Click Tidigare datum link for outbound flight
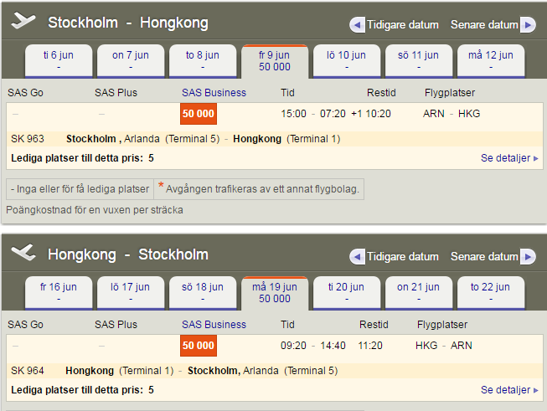 [x=402, y=25]
